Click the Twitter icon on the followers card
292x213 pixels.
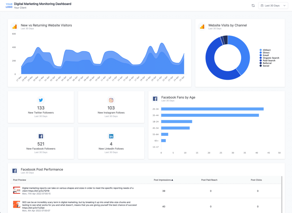point(41,100)
